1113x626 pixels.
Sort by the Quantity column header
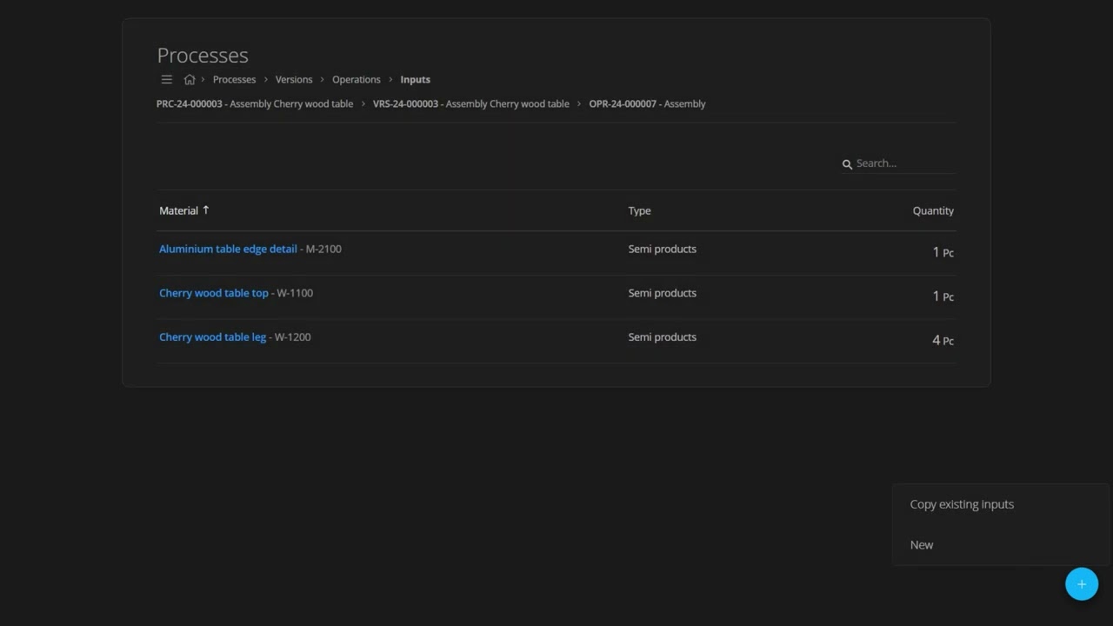click(x=933, y=210)
